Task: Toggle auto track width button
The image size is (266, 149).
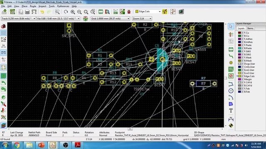Action: 86,19
